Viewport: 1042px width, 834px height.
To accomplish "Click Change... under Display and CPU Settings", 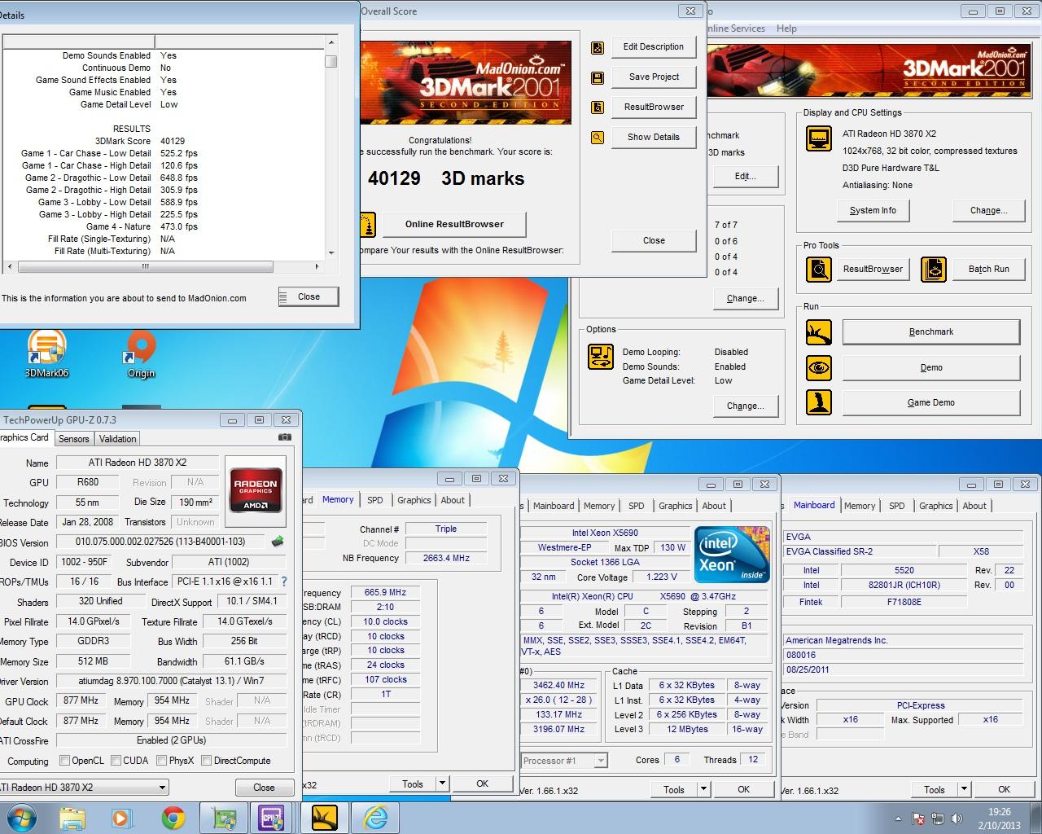I will (988, 211).
